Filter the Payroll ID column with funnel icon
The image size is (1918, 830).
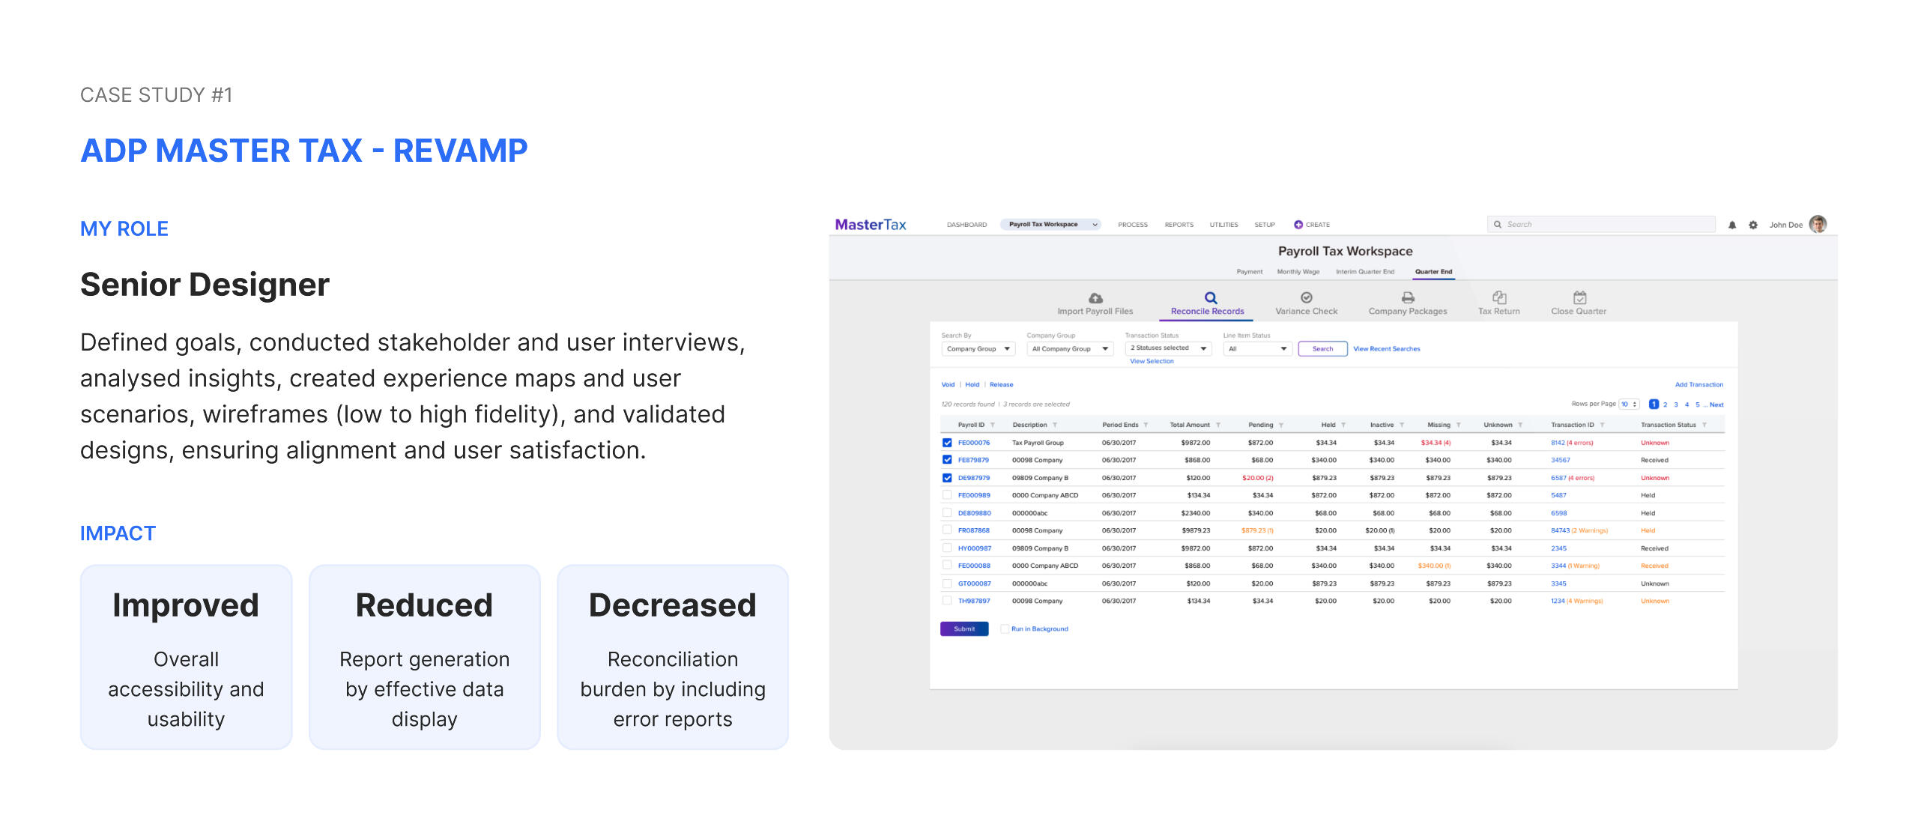pyautogui.click(x=993, y=425)
